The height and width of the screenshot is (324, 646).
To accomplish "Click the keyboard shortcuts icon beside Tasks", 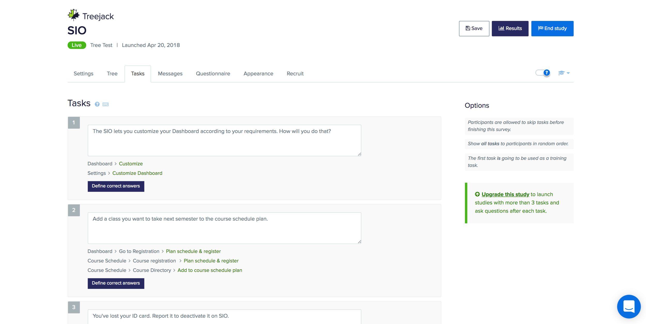I will (105, 104).
